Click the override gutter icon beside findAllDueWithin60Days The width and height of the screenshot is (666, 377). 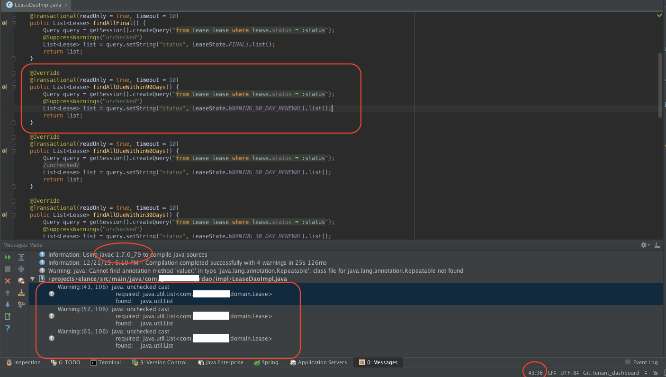coord(4,151)
